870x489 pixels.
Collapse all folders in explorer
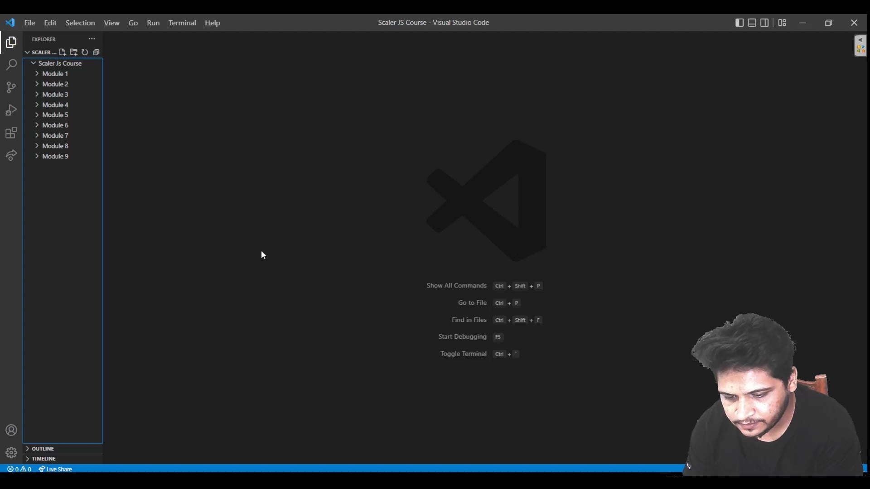[x=96, y=52]
